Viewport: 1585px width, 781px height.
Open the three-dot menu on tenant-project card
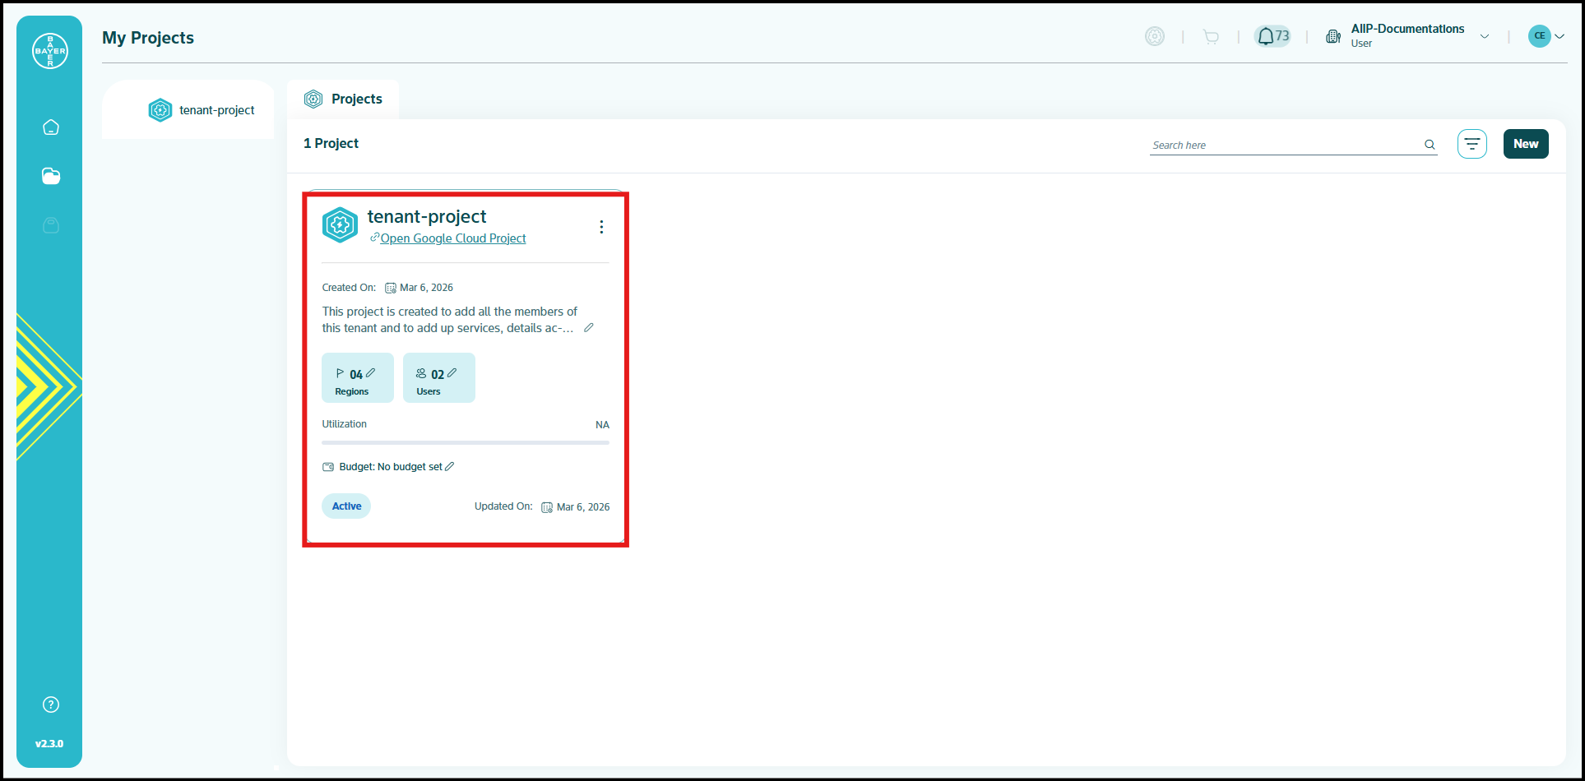(x=601, y=227)
